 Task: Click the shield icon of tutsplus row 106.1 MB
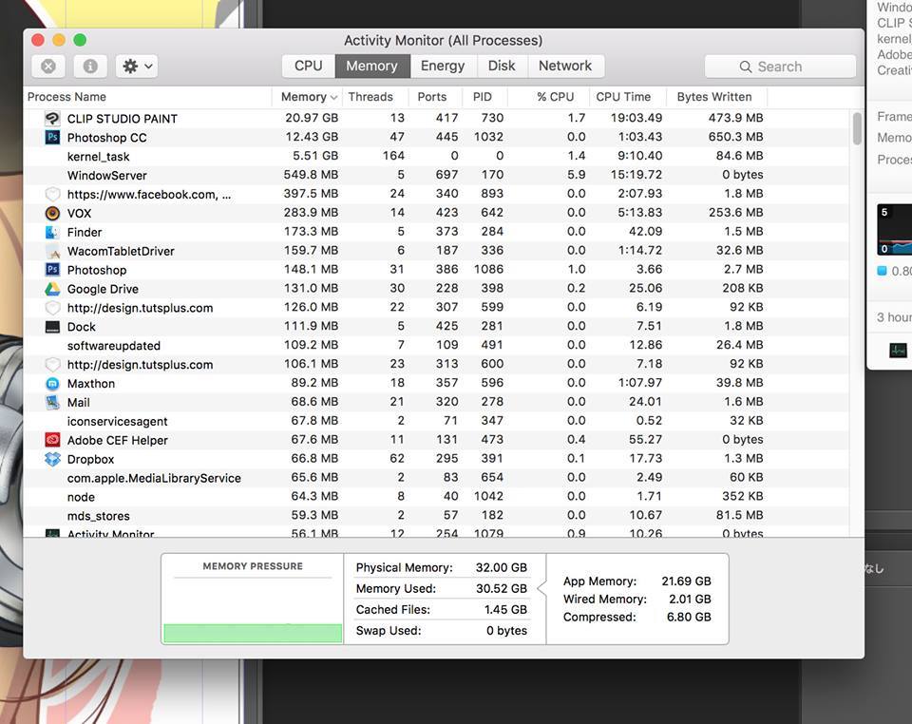point(52,365)
